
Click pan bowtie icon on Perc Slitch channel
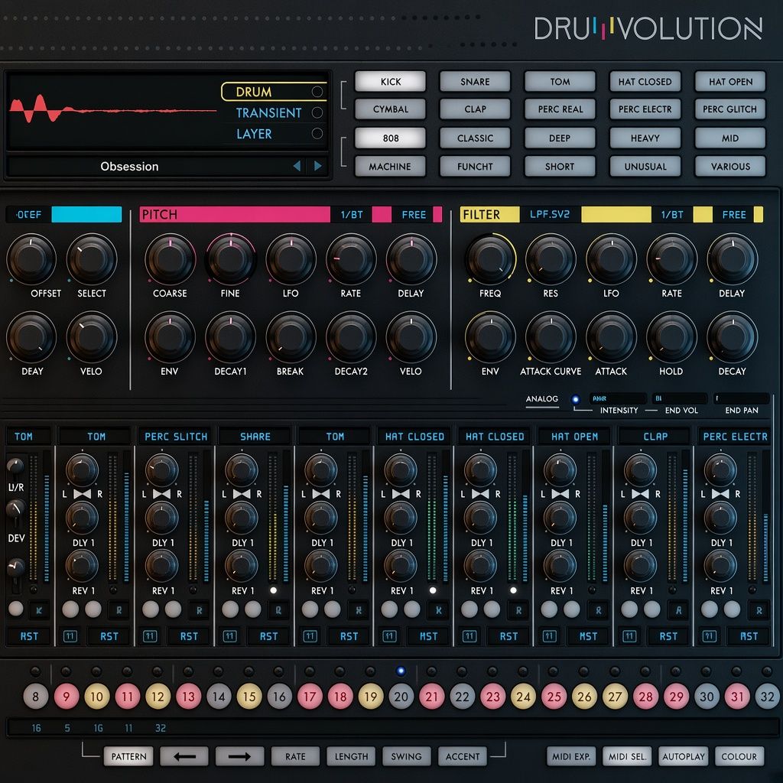(162, 494)
